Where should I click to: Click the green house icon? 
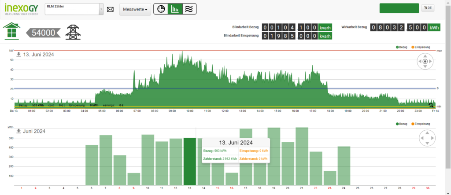click(12, 31)
